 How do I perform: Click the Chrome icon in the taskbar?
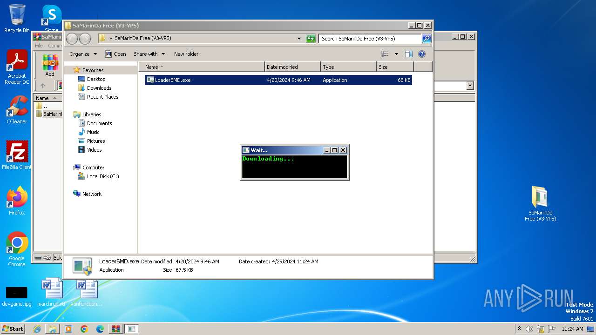84,329
